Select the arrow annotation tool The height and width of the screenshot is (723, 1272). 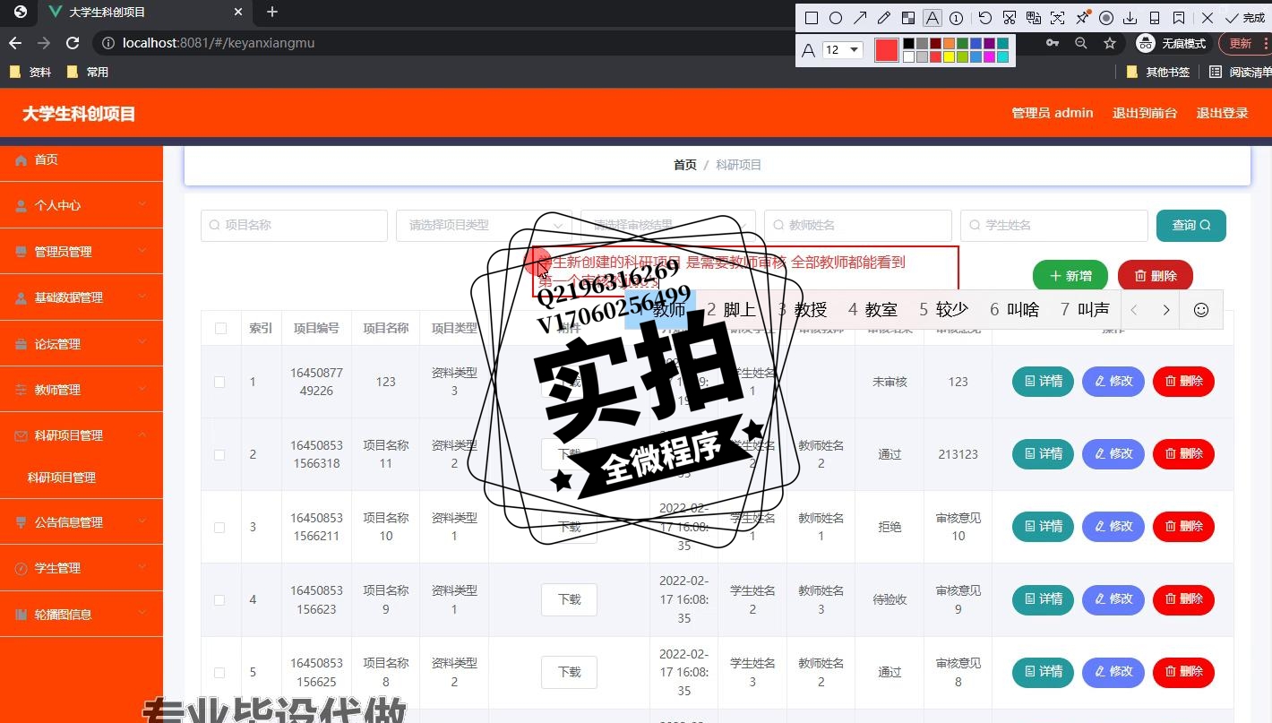coord(860,18)
